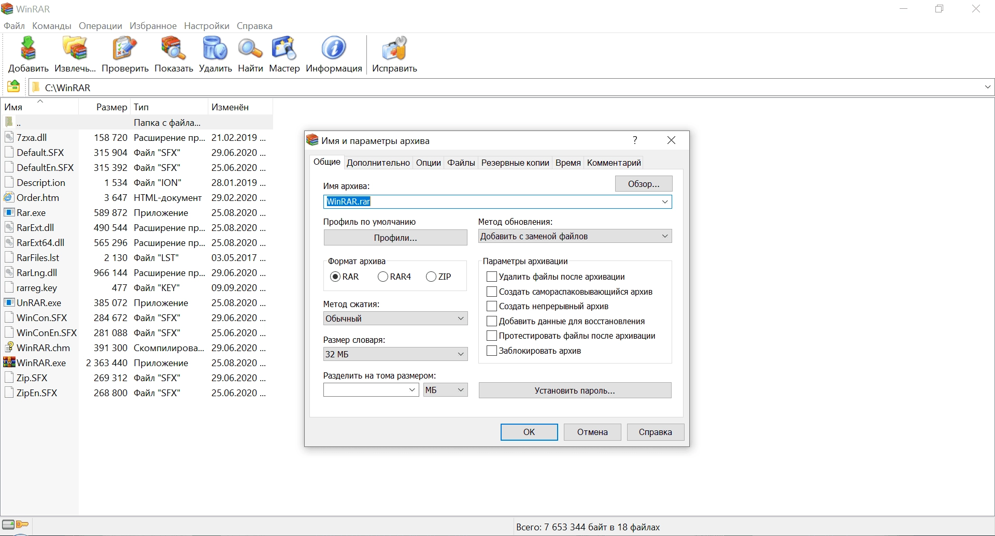Enable Протестировать файлы после архивации checkbox
Image resolution: width=995 pixels, height=536 pixels.
tap(492, 336)
